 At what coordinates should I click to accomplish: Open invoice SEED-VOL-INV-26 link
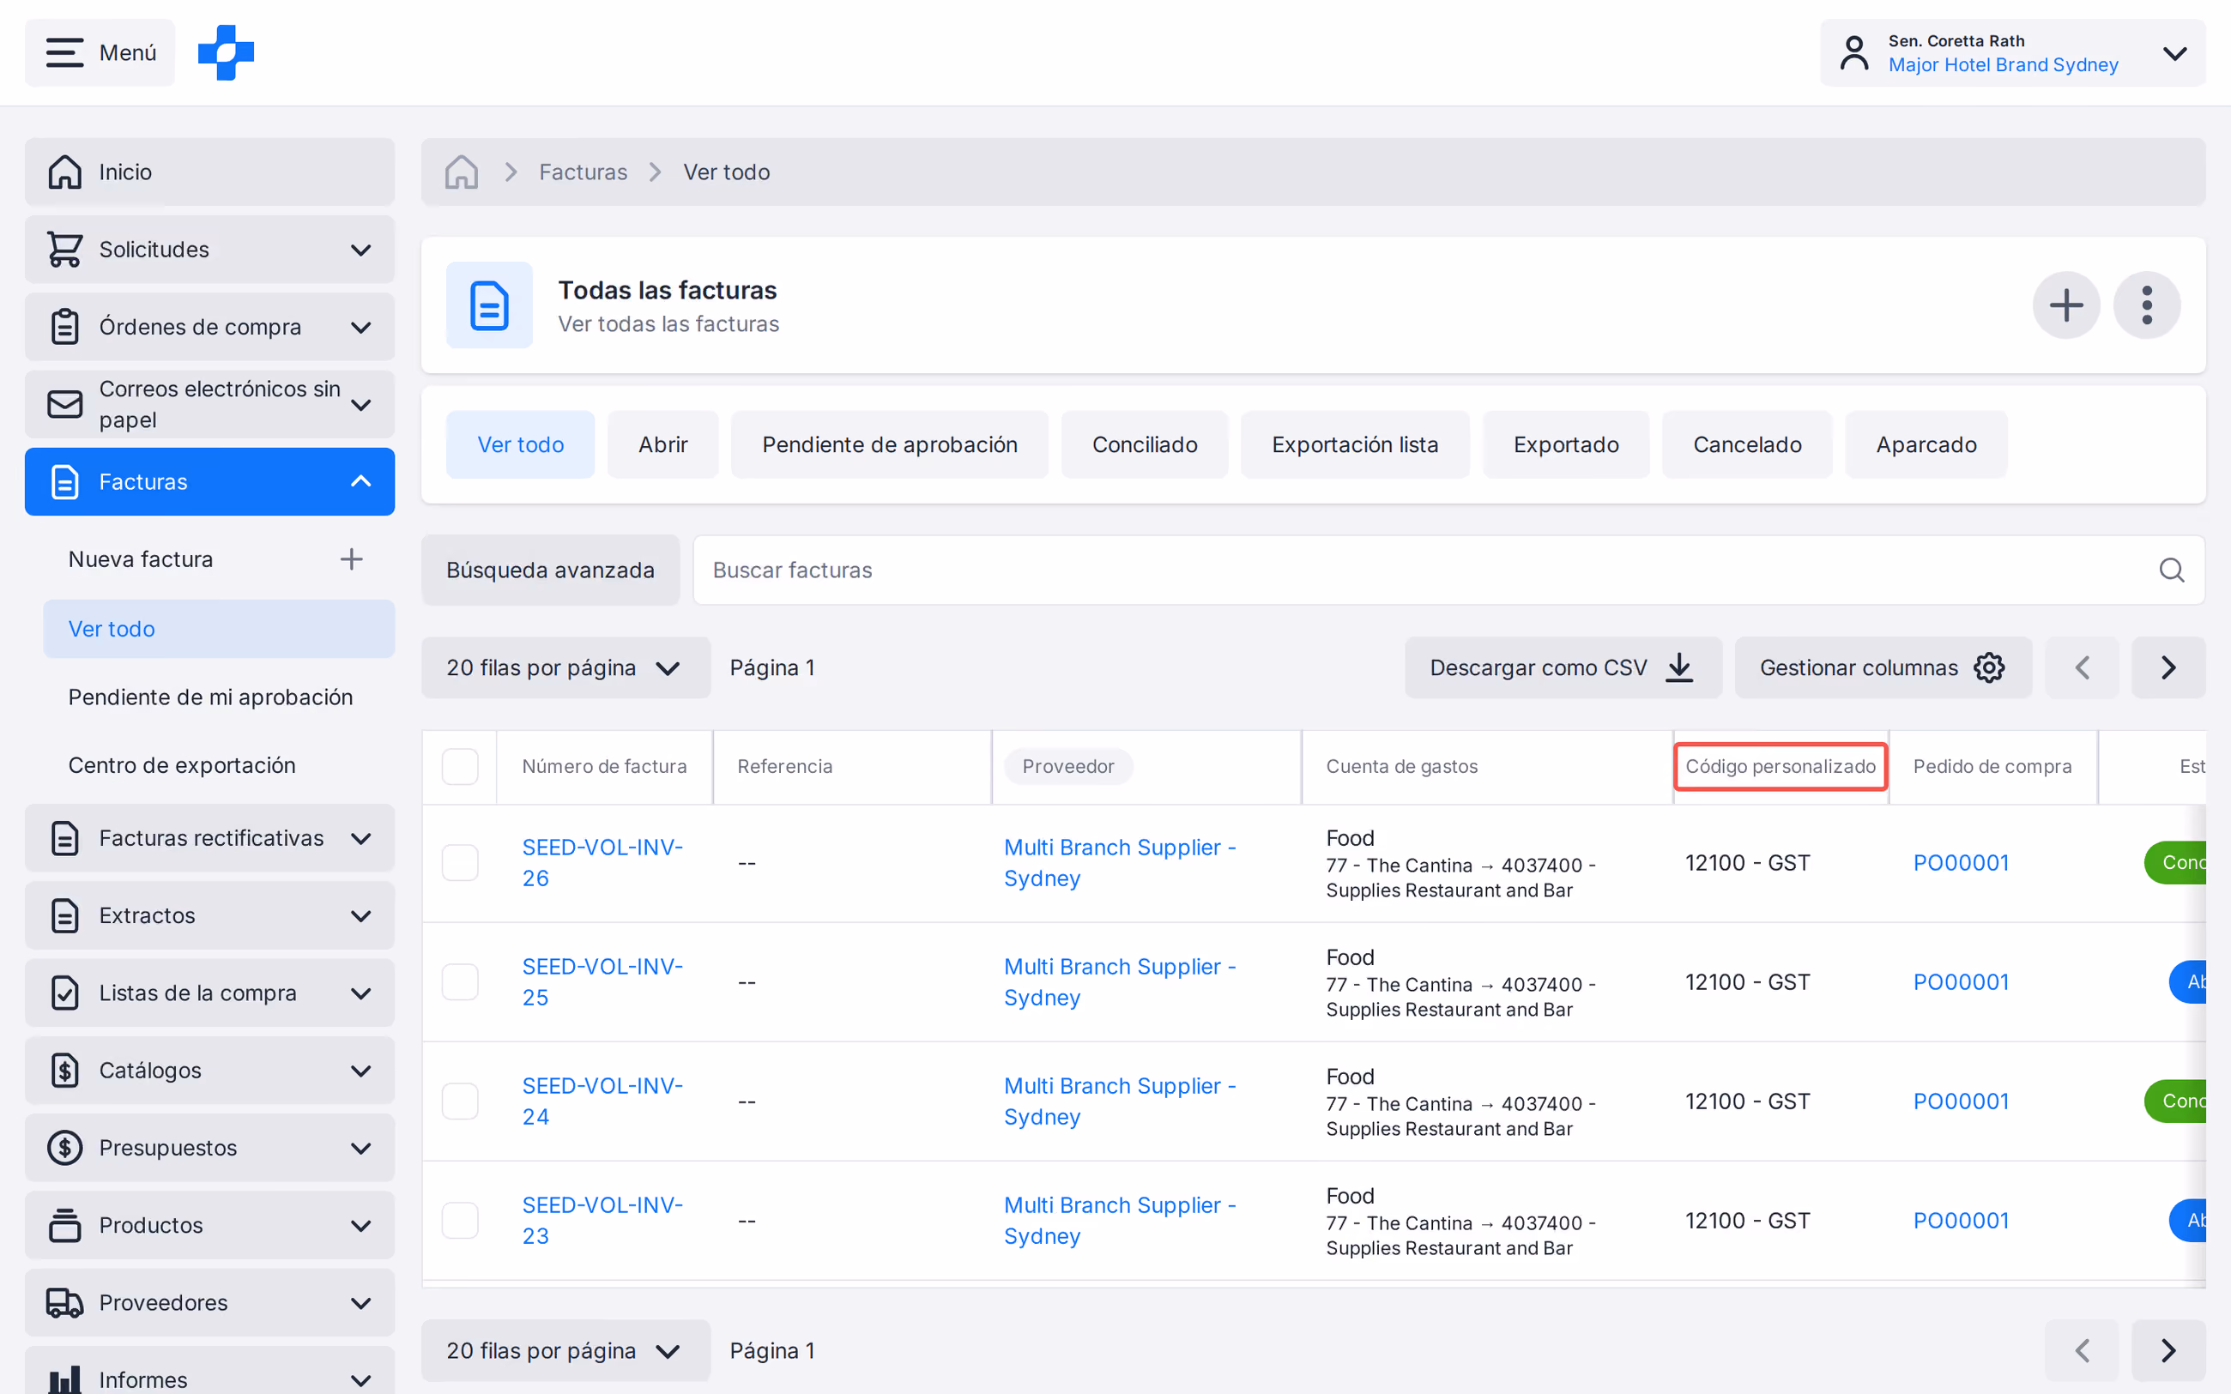(x=602, y=863)
